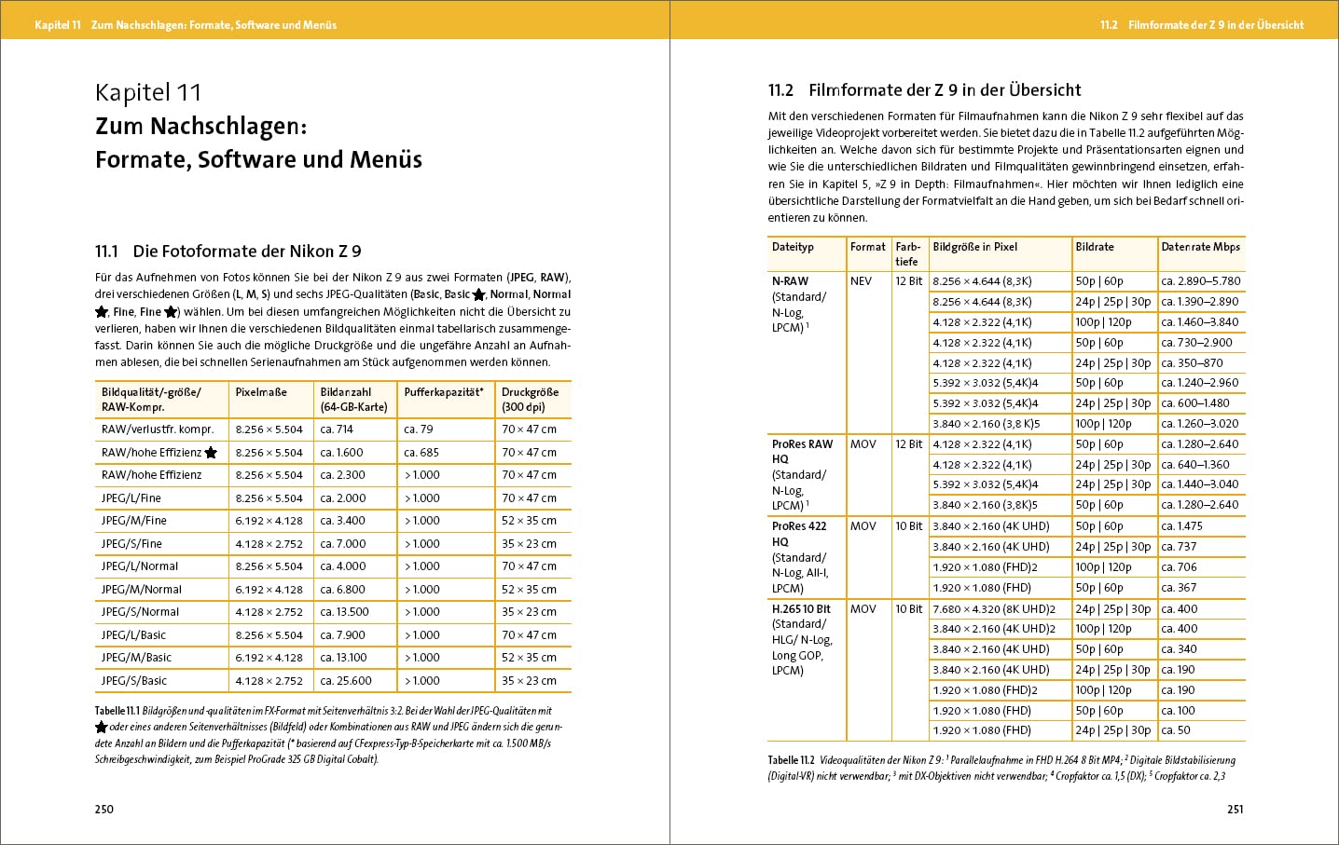Click the "ca. 685" buffer capacity cell
The height and width of the screenshot is (845, 1339).
421,453
